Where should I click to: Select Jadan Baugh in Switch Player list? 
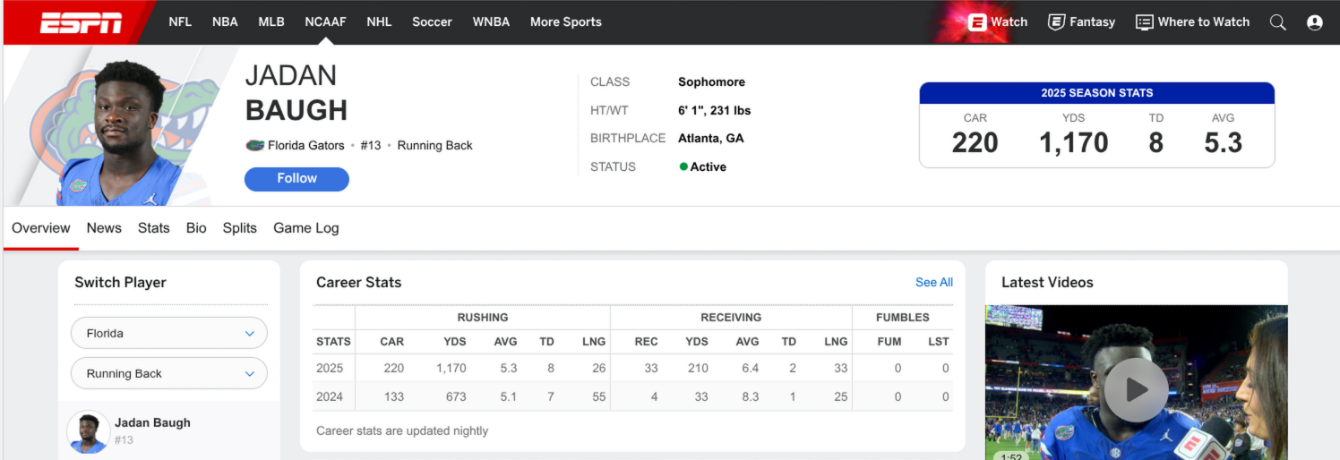pyautogui.click(x=152, y=423)
